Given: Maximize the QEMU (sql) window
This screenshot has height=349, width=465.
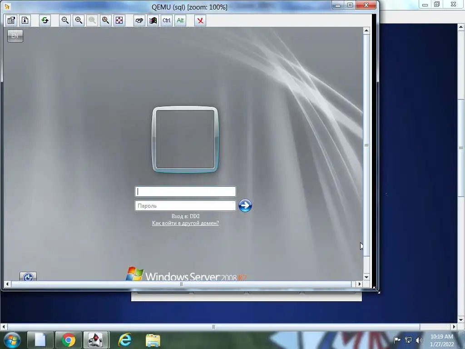Looking at the screenshot, I should click(350, 5).
